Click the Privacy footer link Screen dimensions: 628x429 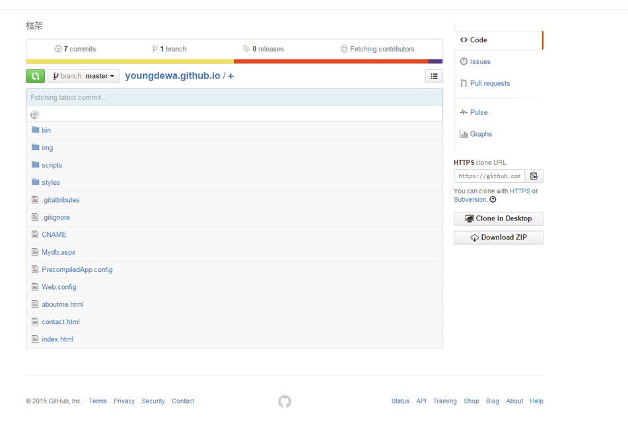124,401
